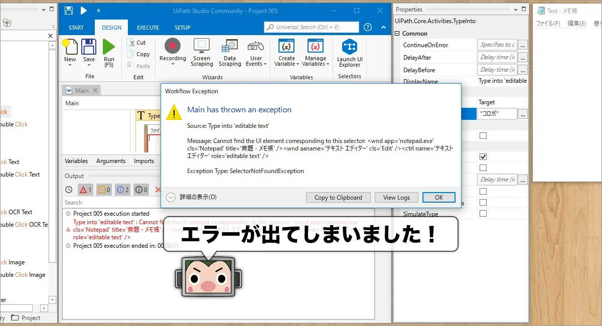Click the View Logs button
The width and height of the screenshot is (602, 326).
coord(396,197)
